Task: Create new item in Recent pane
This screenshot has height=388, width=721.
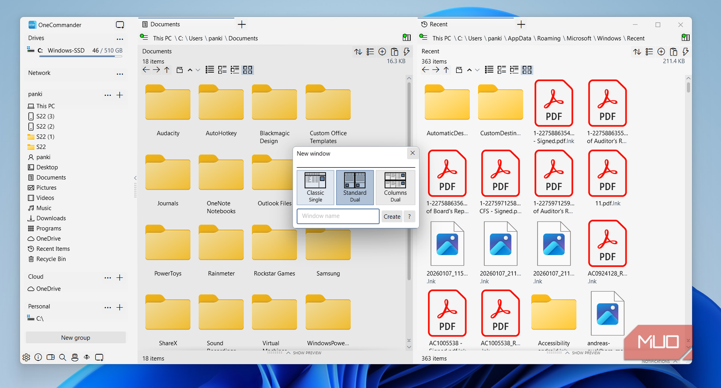Action: (x=661, y=52)
